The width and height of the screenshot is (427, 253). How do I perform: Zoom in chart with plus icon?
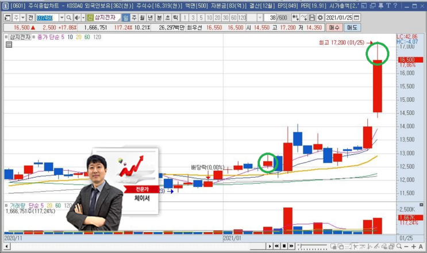coord(414,247)
